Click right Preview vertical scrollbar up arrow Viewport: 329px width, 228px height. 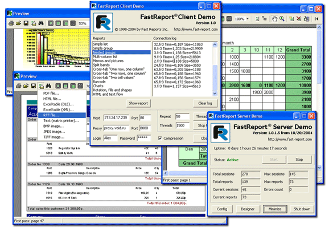pyautogui.click(x=319, y=27)
